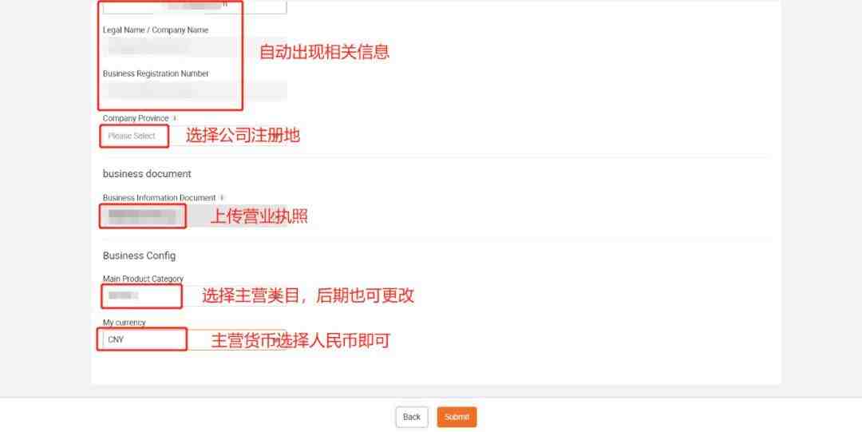Click the 'Company Province' field label
Image resolution: width=862 pixels, height=432 pixels.
pyautogui.click(x=136, y=118)
